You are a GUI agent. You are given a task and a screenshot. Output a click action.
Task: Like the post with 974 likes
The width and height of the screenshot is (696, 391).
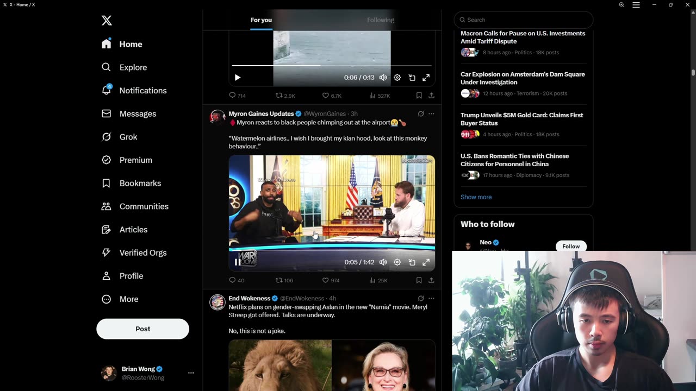[x=331, y=280]
